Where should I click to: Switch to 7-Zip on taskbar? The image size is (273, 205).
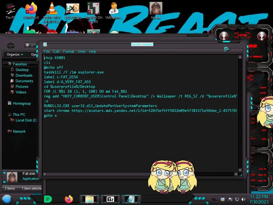[110, 199]
